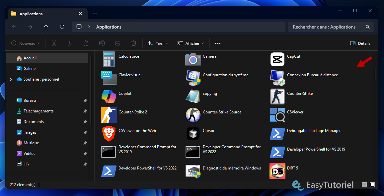The image size is (384, 196).
Task: Open the Trier dropdown
Action: pos(158,43)
